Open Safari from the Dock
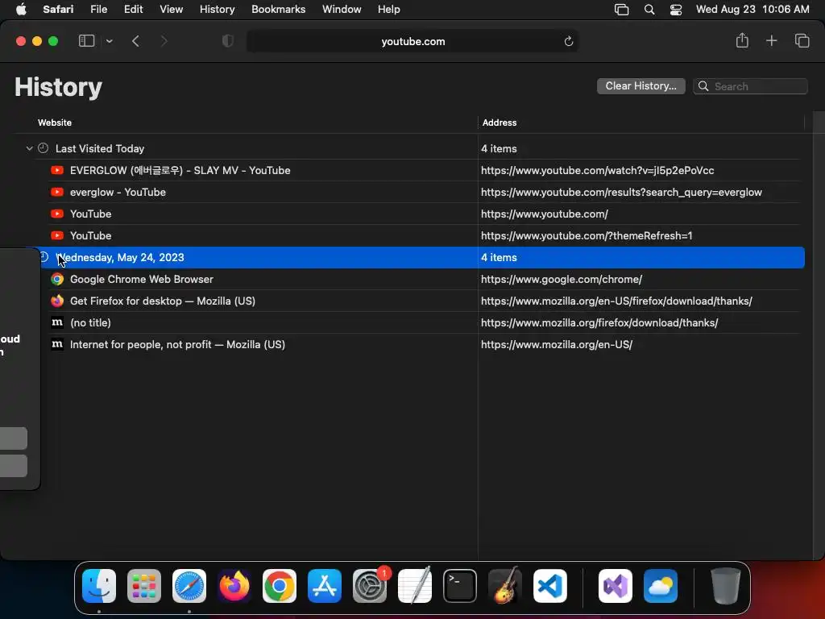Image resolution: width=825 pixels, height=619 pixels. (189, 586)
